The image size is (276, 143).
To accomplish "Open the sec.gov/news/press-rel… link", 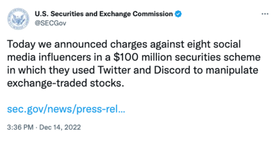I will coord(66,109).
